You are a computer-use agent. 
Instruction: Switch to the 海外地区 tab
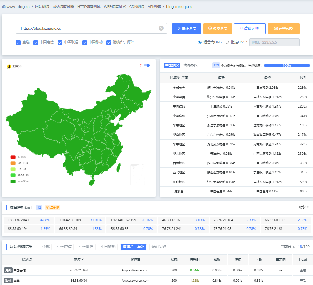pos(190,65)
